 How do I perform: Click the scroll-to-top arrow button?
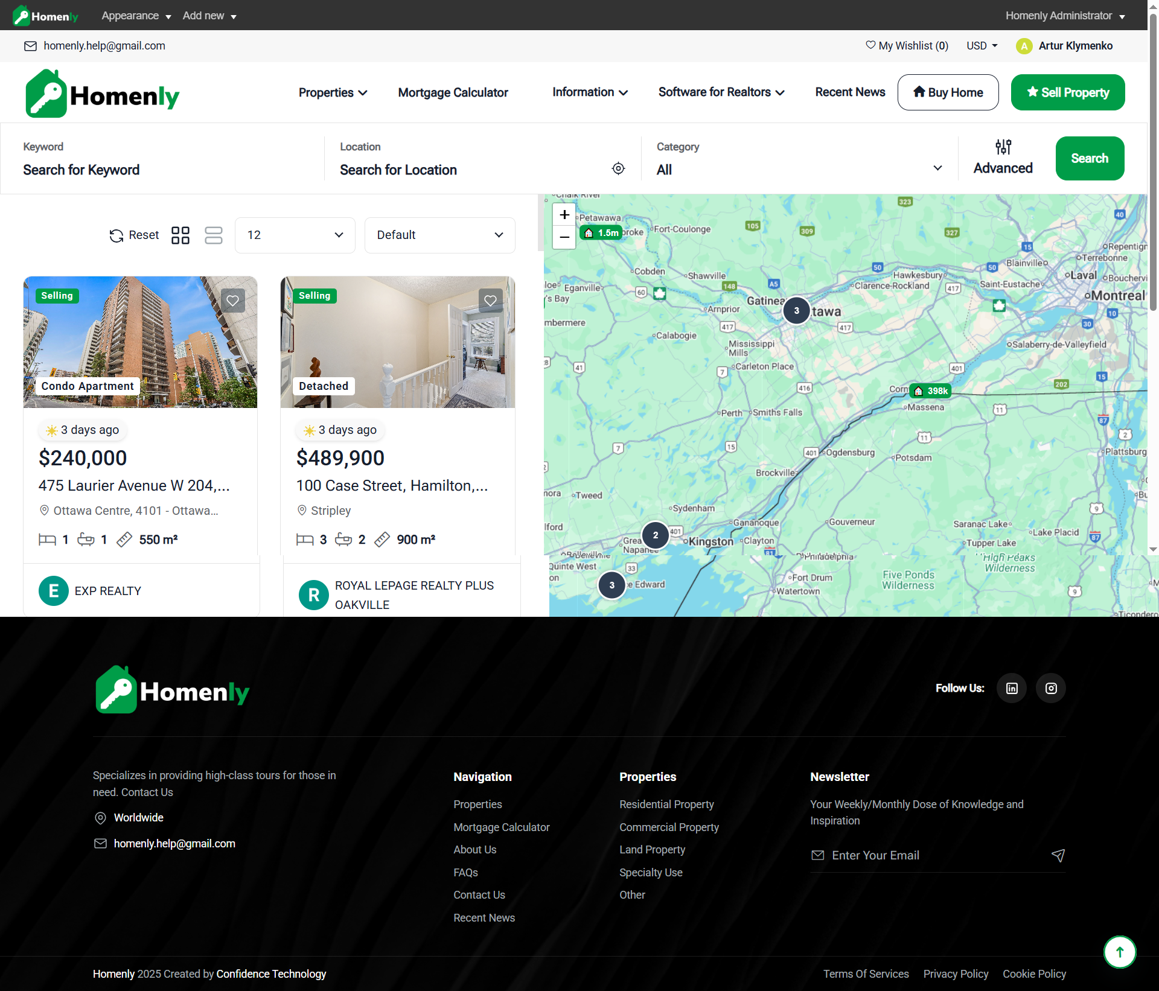(x=1120, y=952)
